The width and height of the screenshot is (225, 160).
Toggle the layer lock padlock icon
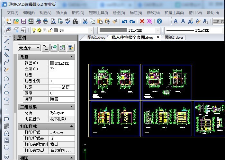(x=50, y=30)
